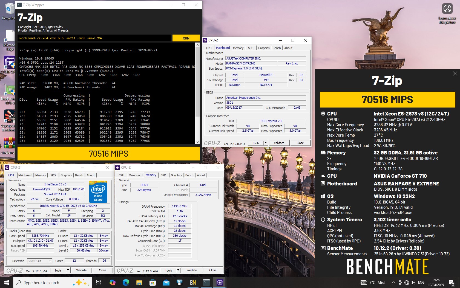
Task: Open SPD tab in Memory CPU-Z window
Action: pos(163,175)
